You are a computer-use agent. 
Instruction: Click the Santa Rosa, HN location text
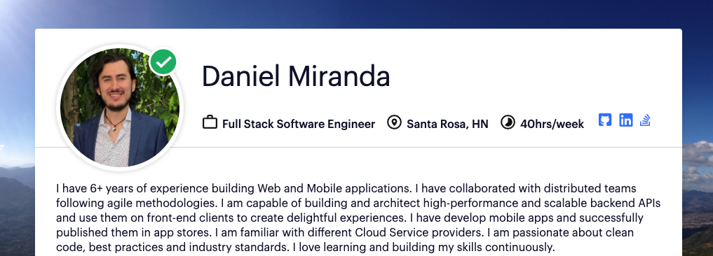click(447, 124)
